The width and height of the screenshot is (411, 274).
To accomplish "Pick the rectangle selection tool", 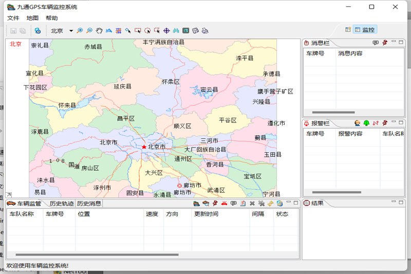I will (138, 31).
